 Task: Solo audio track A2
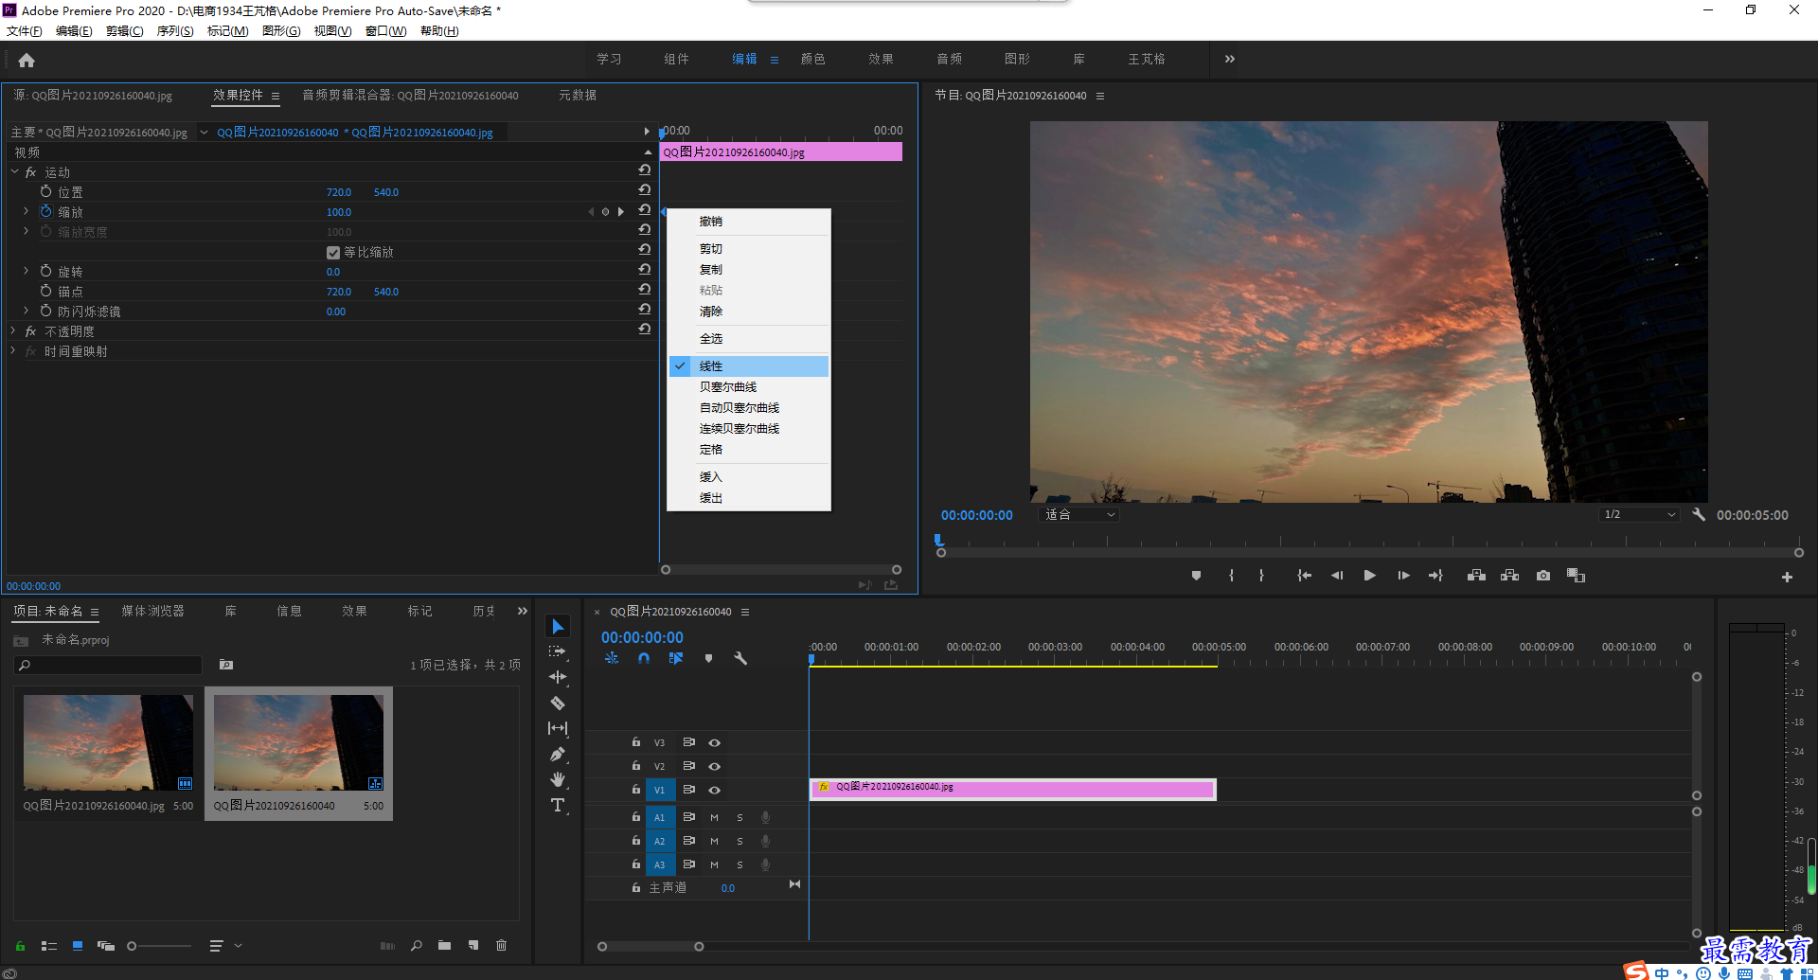740,841
